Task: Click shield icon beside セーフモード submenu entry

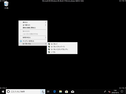Action: point(49,44)
